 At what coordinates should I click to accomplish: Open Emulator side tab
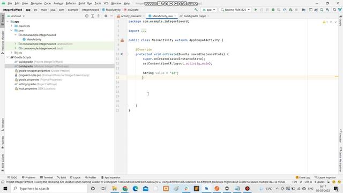point(340,136)
